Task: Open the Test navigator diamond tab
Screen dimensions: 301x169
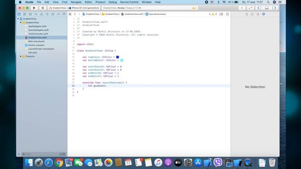Action: (47, 14)
